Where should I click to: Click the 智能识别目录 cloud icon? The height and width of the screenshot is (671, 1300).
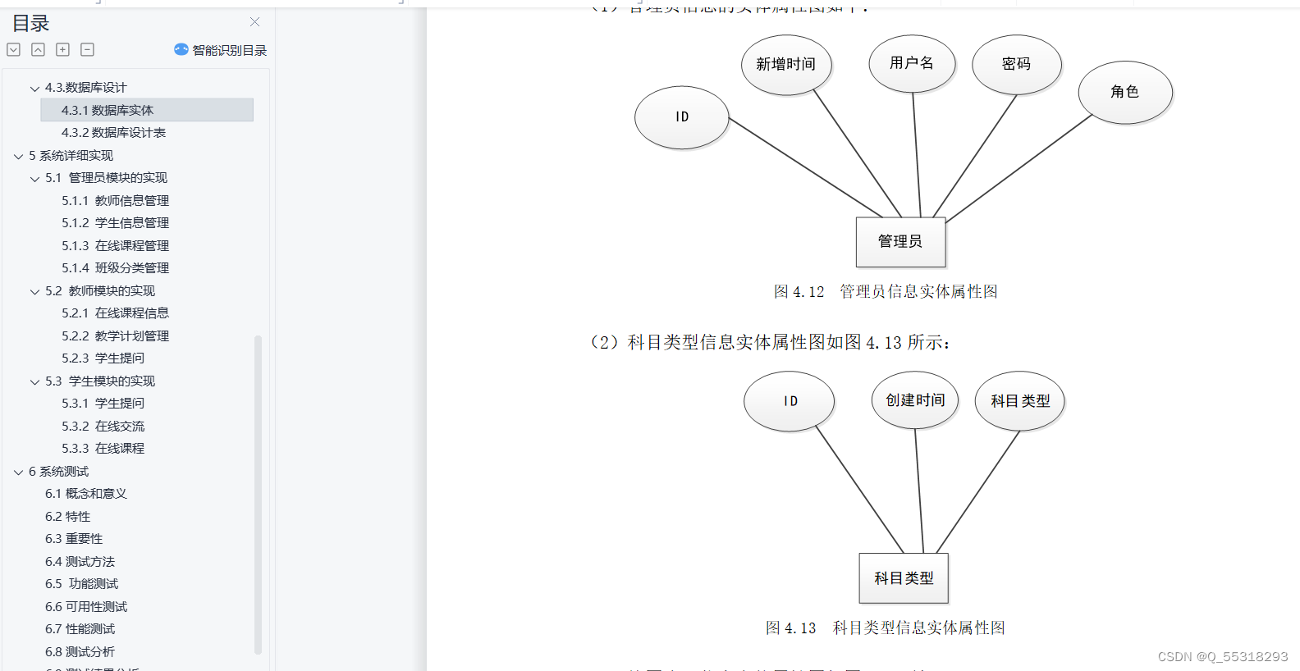[x=181, y=50]
